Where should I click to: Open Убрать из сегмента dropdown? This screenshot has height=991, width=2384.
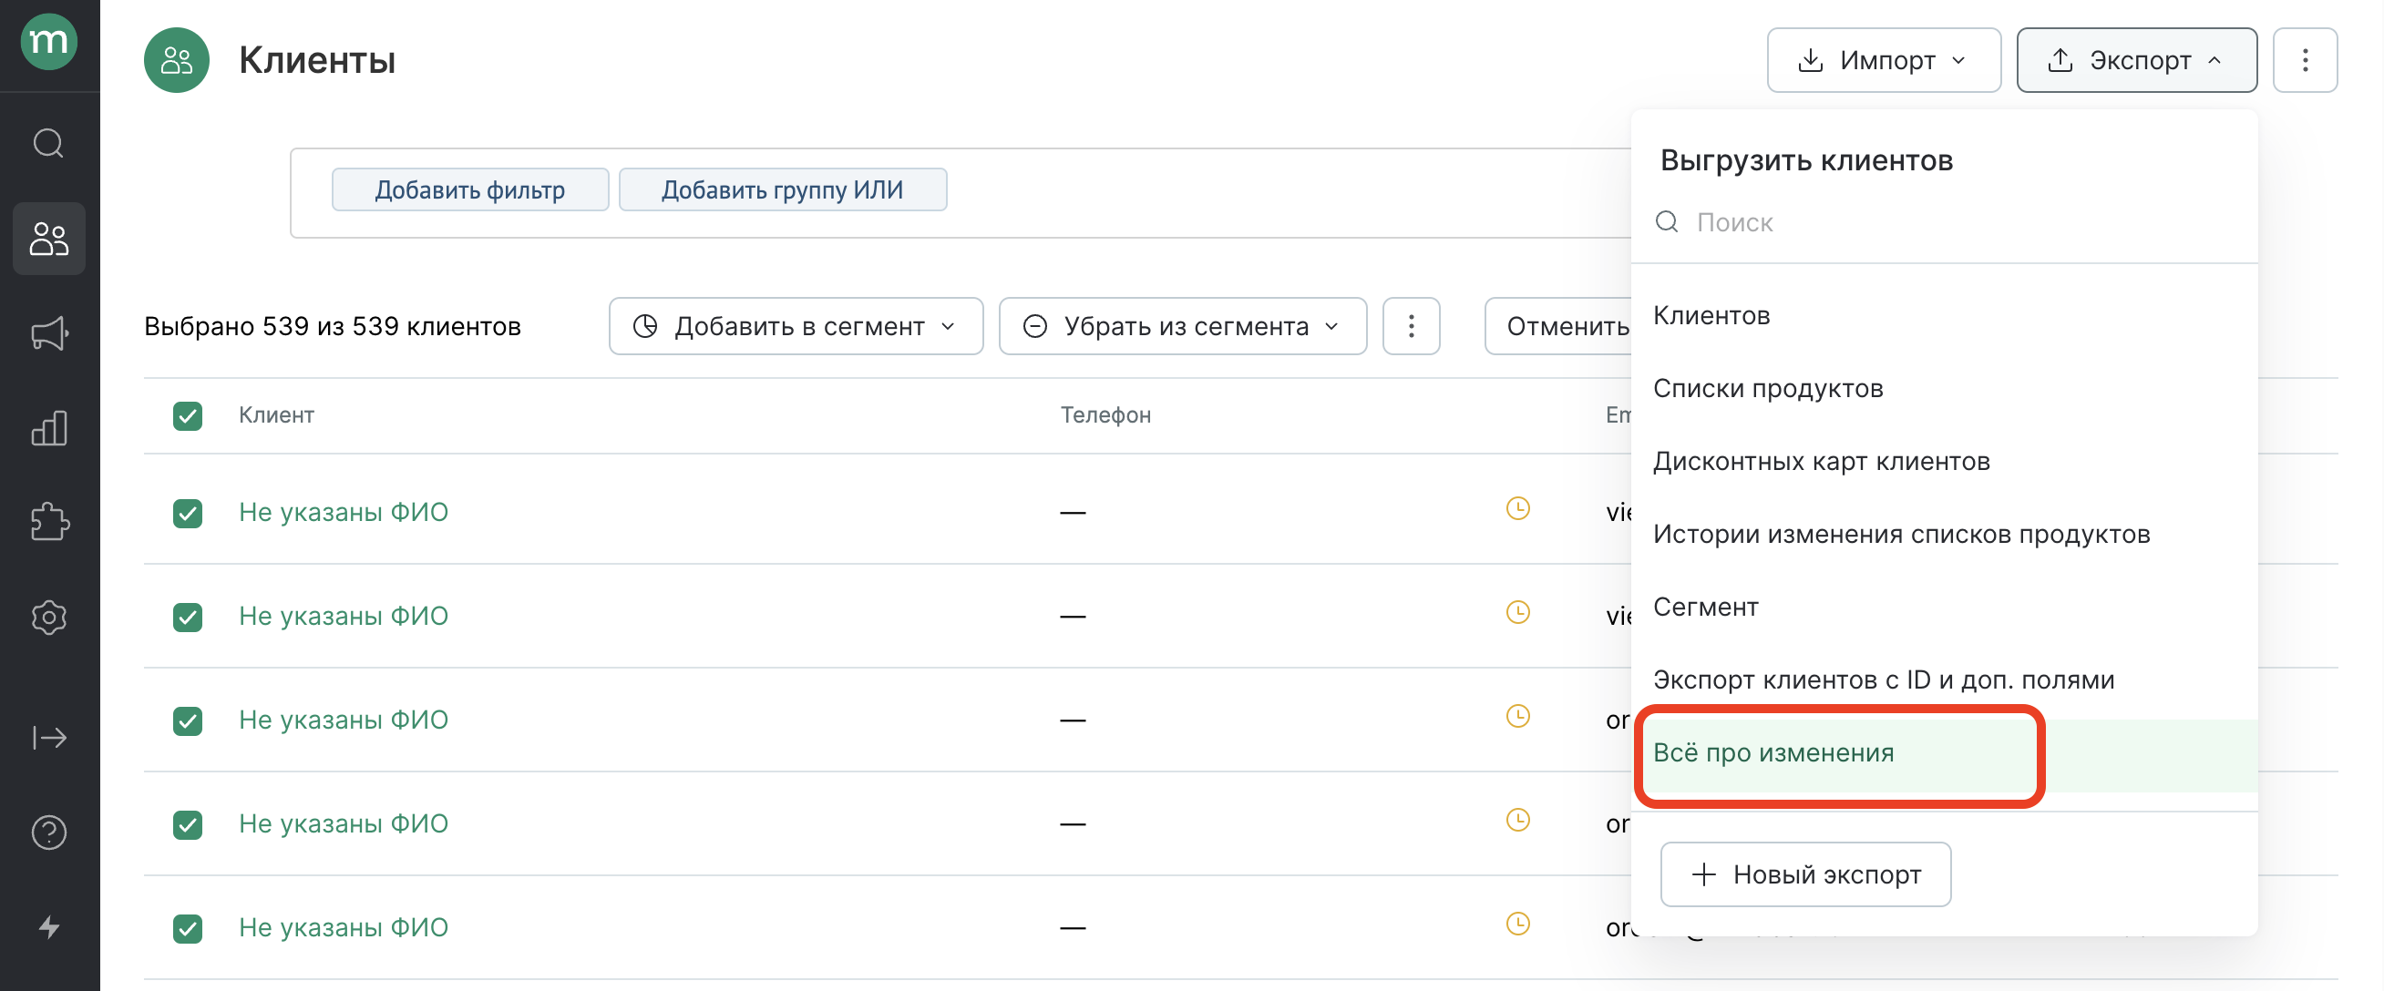(1183, 326)
